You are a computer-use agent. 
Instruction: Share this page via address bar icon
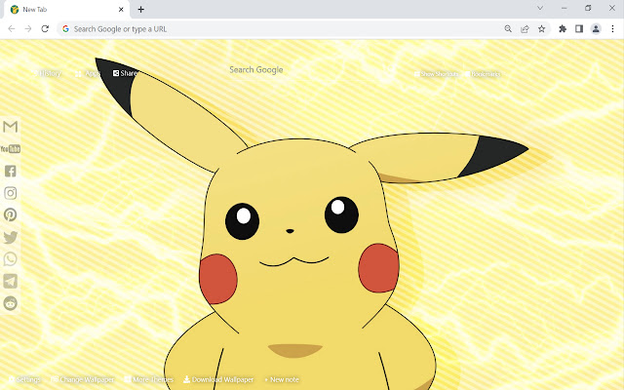[525, 28]
